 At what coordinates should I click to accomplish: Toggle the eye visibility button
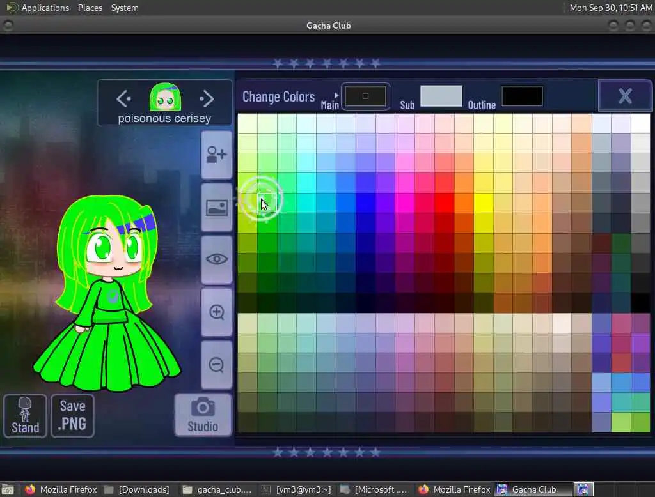pos(216,259)
